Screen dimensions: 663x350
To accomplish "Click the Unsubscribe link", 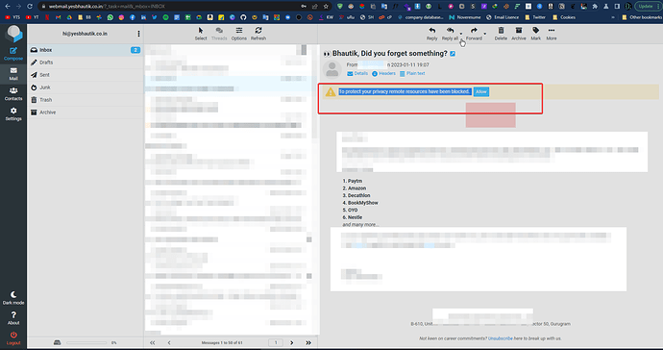I will (501, 338).
